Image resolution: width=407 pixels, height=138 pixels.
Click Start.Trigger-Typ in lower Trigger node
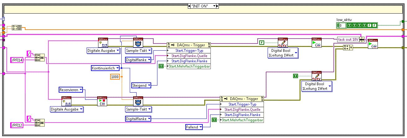click(242, 104)
